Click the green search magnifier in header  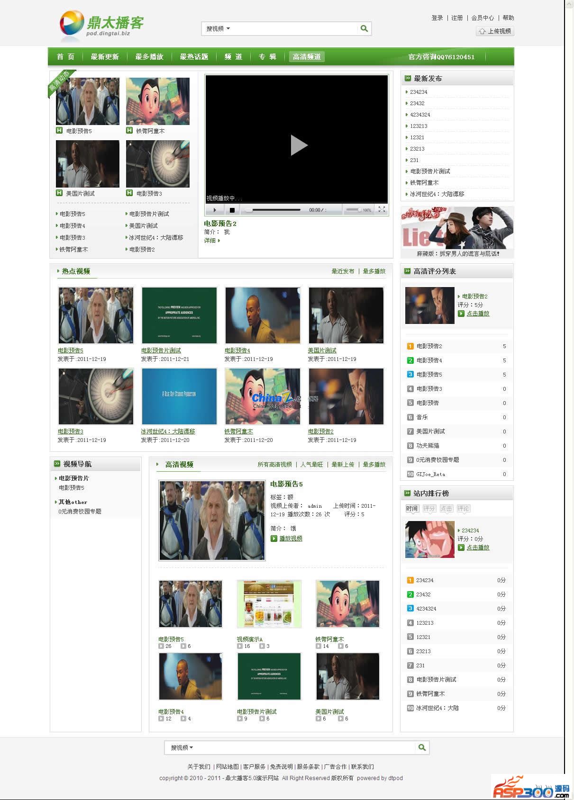tap(364, 28)
